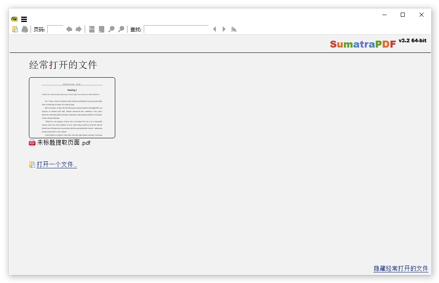Find previous match arrow
Image resolution: width=439 pixels, height=283 pixels.
[x=215, y=29]
